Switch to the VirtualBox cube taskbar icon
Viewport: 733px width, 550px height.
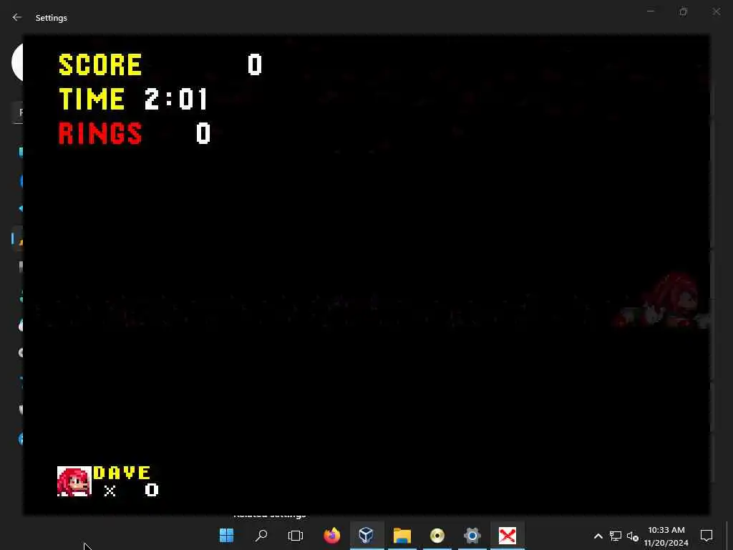[x=366, y=535]
